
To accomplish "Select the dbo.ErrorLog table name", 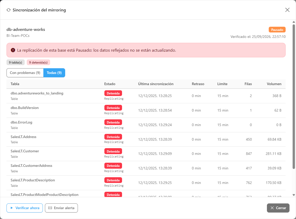I will [x=21, y=122].
